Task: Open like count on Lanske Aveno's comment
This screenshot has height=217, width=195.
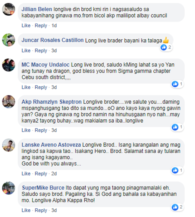Action: (177, 170)
